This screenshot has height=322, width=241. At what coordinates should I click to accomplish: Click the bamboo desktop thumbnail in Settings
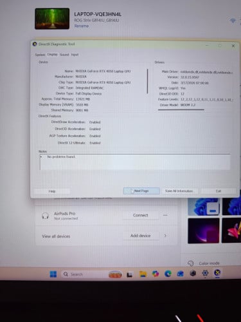[x=52, y=19]
